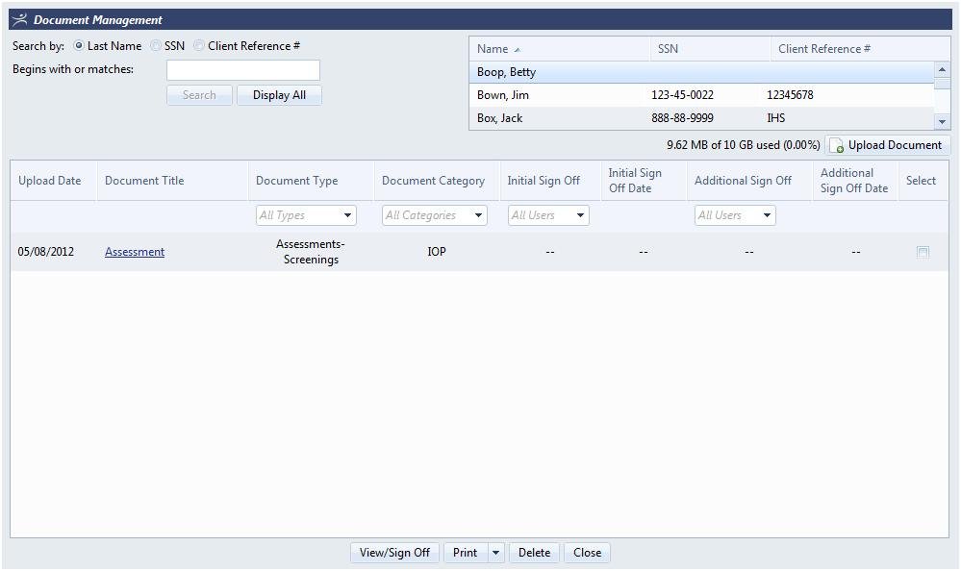Select the SSN search radio button

click(156, 46)
